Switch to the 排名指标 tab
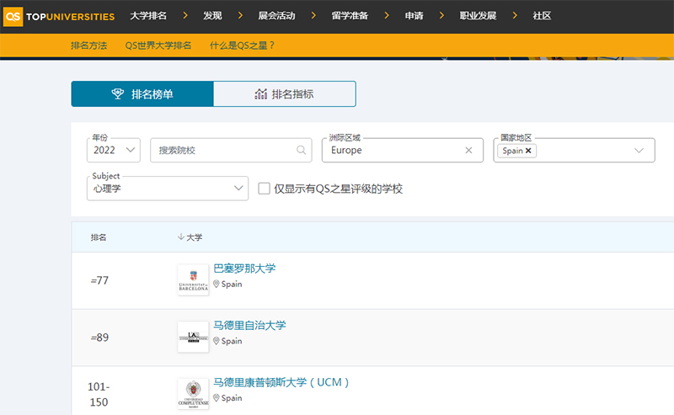Image resolution: width=674 pixels, height=415 pixels. 285,93
